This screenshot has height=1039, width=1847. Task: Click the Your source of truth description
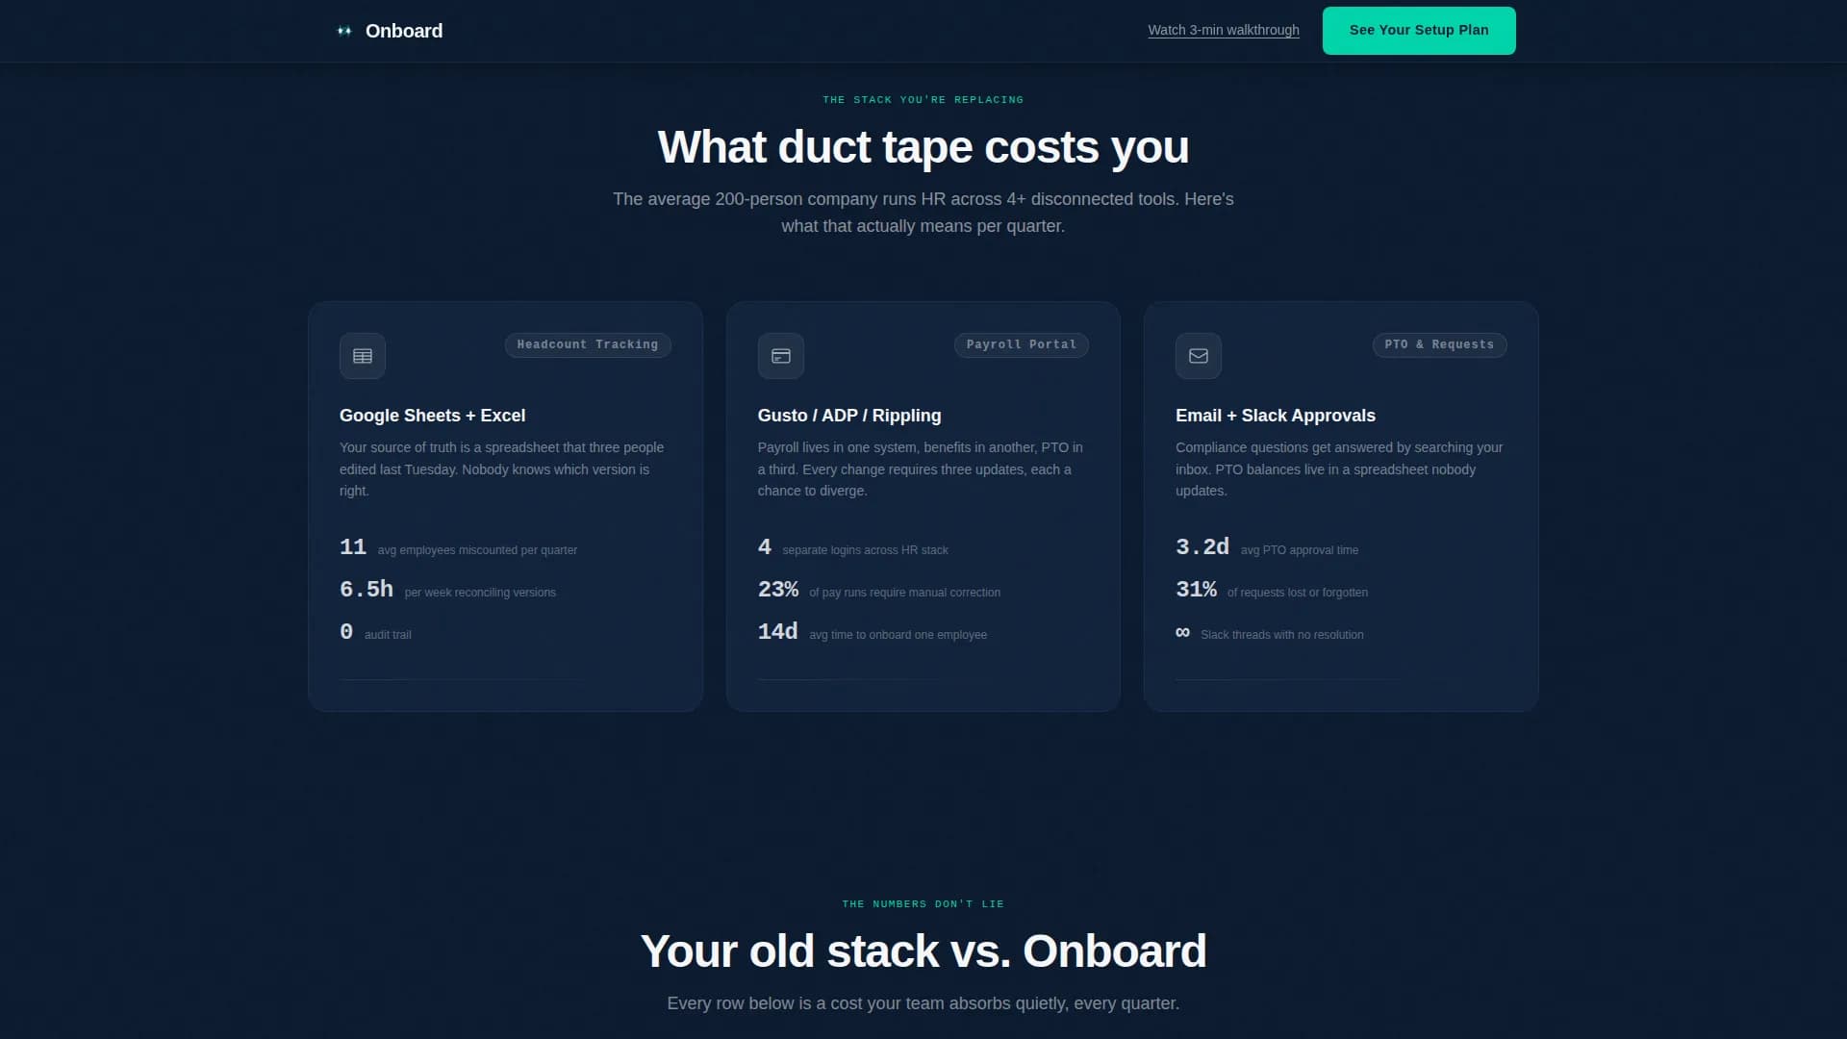(501, 469)
